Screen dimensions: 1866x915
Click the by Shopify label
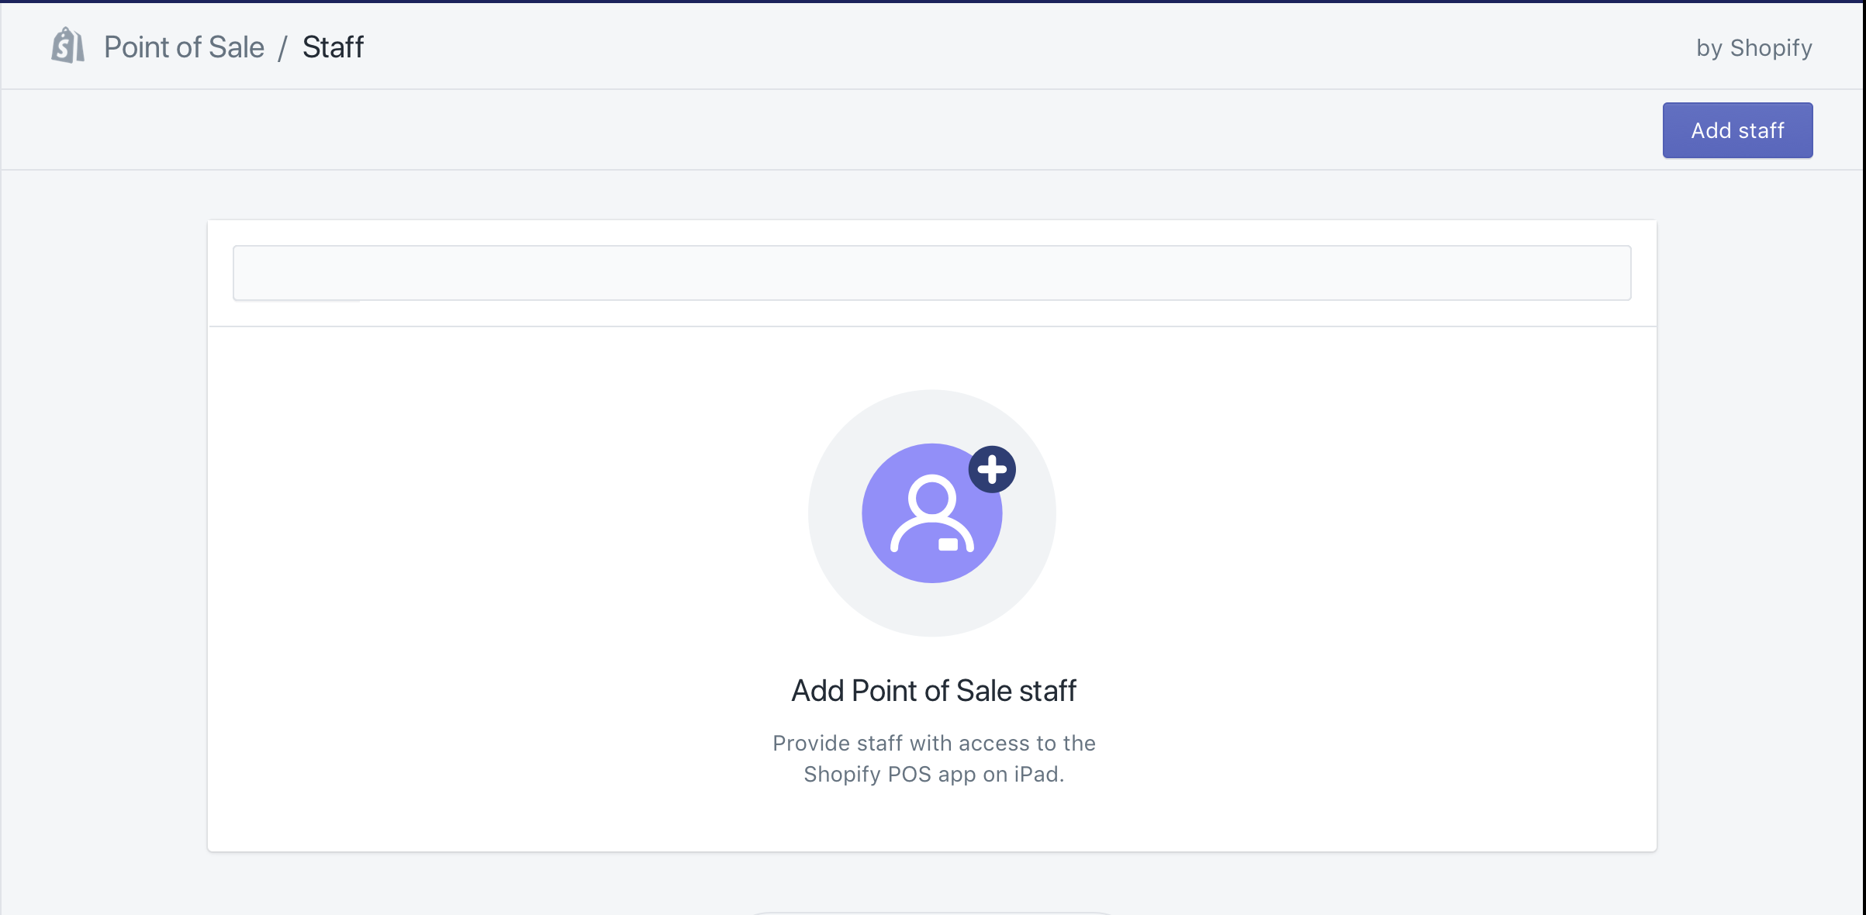click(x=1754, y=47)
